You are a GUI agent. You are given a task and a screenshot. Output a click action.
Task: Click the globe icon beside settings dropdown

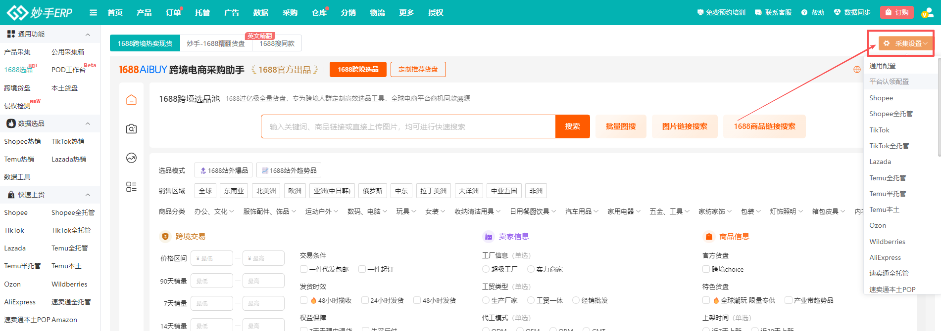(857, 70)
